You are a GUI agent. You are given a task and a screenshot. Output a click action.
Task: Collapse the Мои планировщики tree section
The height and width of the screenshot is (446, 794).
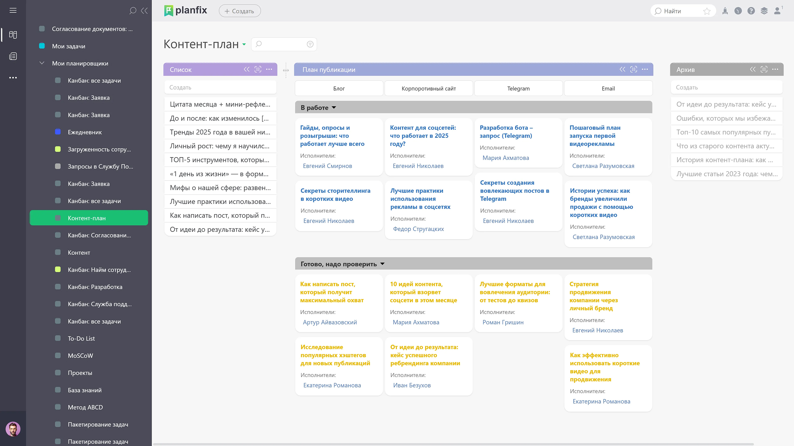(x=42, y=63)
